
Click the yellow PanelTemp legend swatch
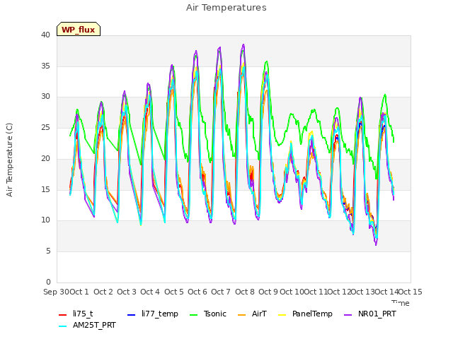(x=282, y=315)
